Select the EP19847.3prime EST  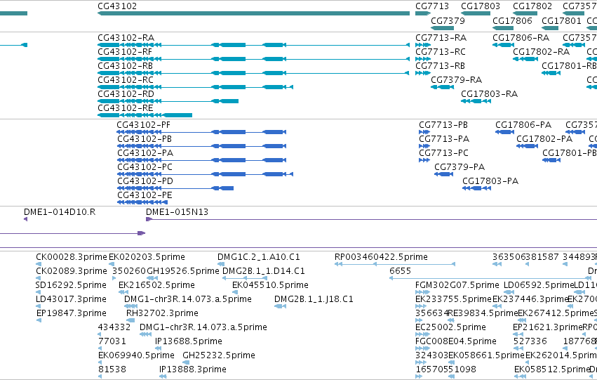[72, 314]
